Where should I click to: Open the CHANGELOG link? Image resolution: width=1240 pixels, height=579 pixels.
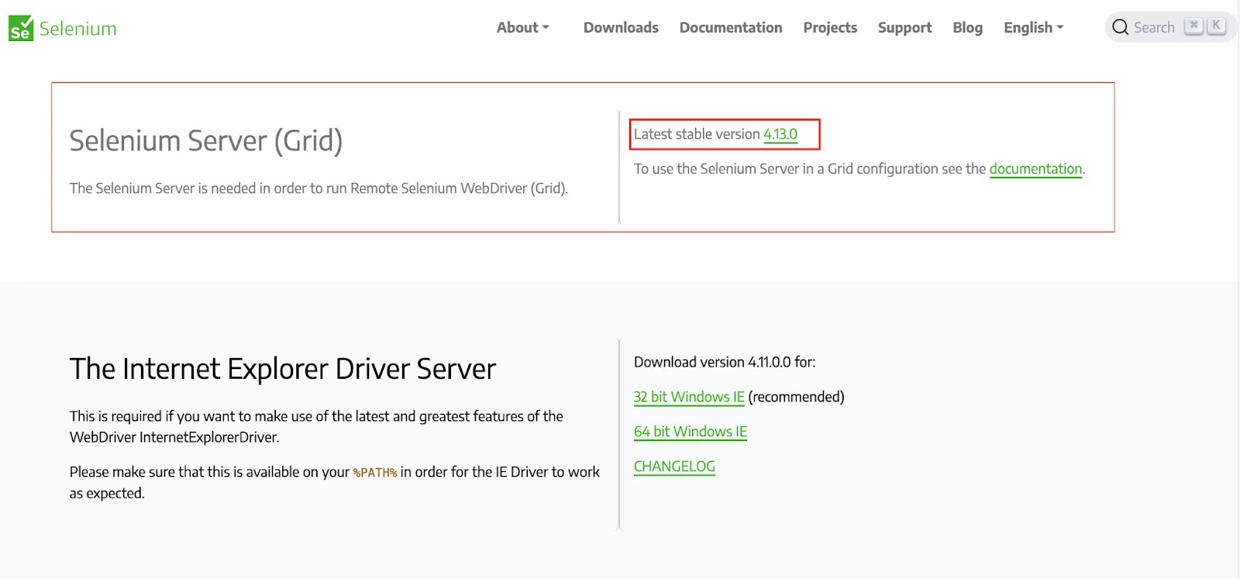pyautogui.click(x=674, y=467)
